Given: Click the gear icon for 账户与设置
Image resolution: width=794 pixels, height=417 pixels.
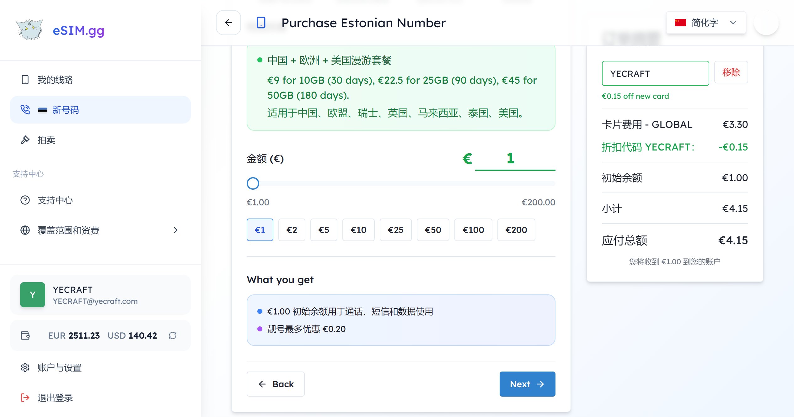Looking at the screenshot, I should [25, 367].
